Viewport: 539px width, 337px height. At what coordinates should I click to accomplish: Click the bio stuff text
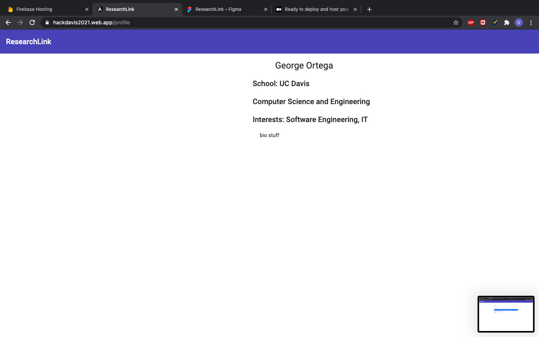click(269, 135)
